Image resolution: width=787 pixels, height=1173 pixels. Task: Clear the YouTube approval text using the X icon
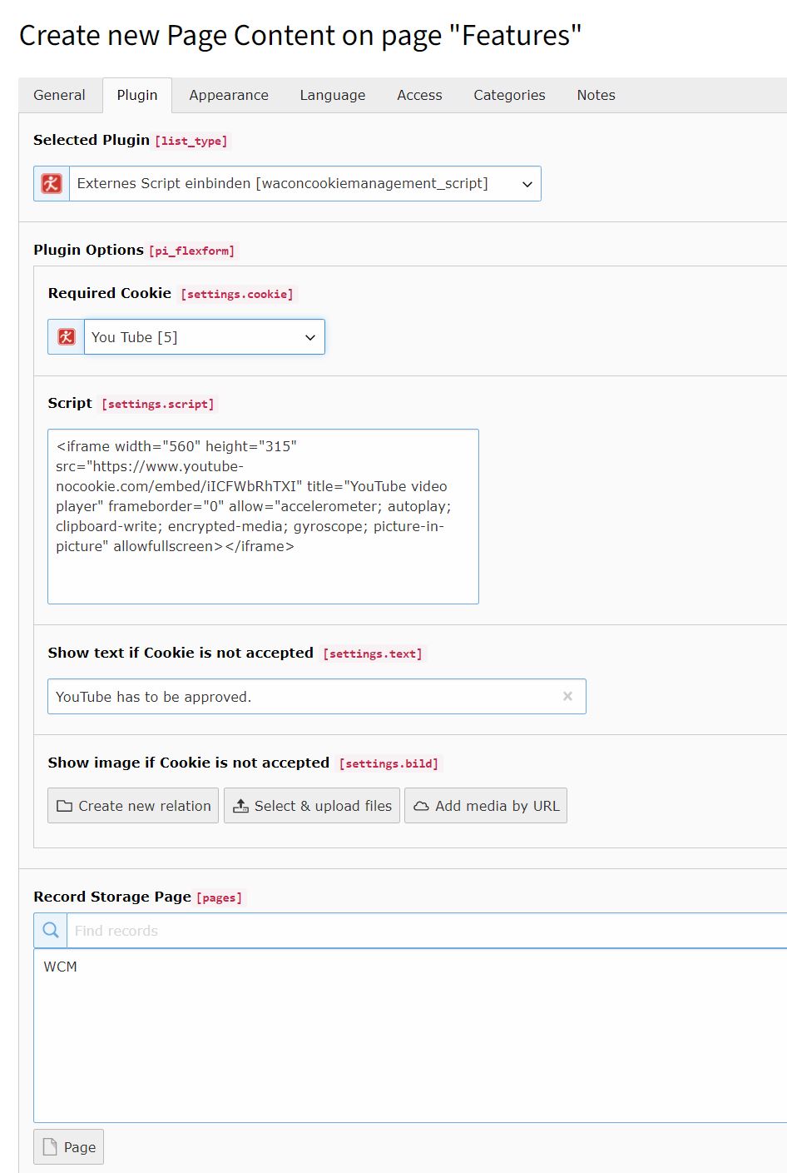tap(567, 696)
